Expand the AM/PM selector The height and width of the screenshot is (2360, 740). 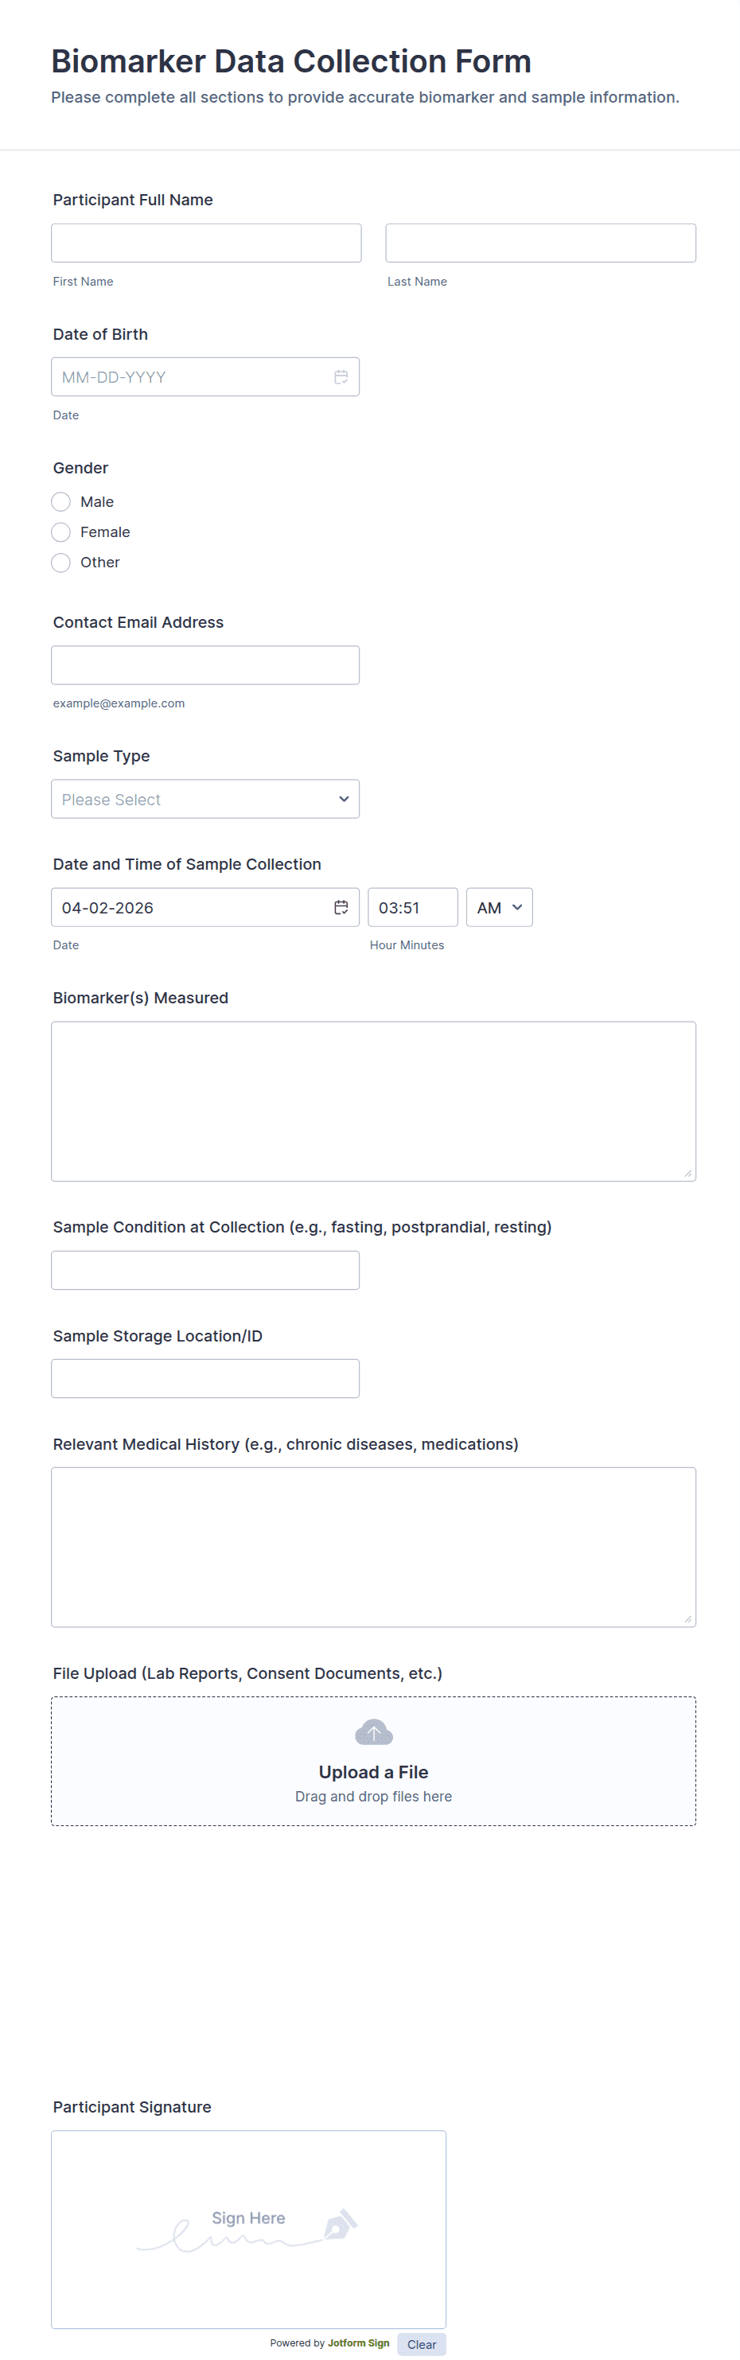(x=499, y=907)
